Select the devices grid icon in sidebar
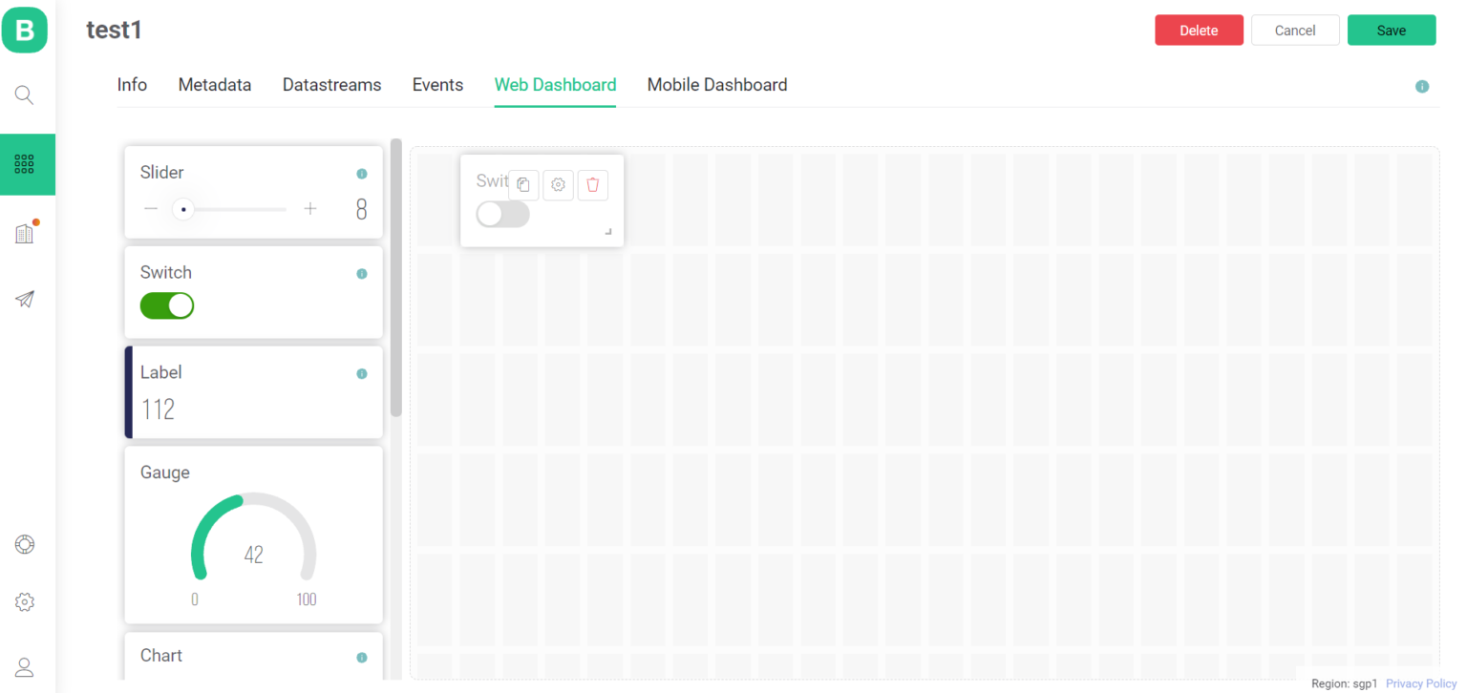This screenshot has height=693, width=1467. 27,164
